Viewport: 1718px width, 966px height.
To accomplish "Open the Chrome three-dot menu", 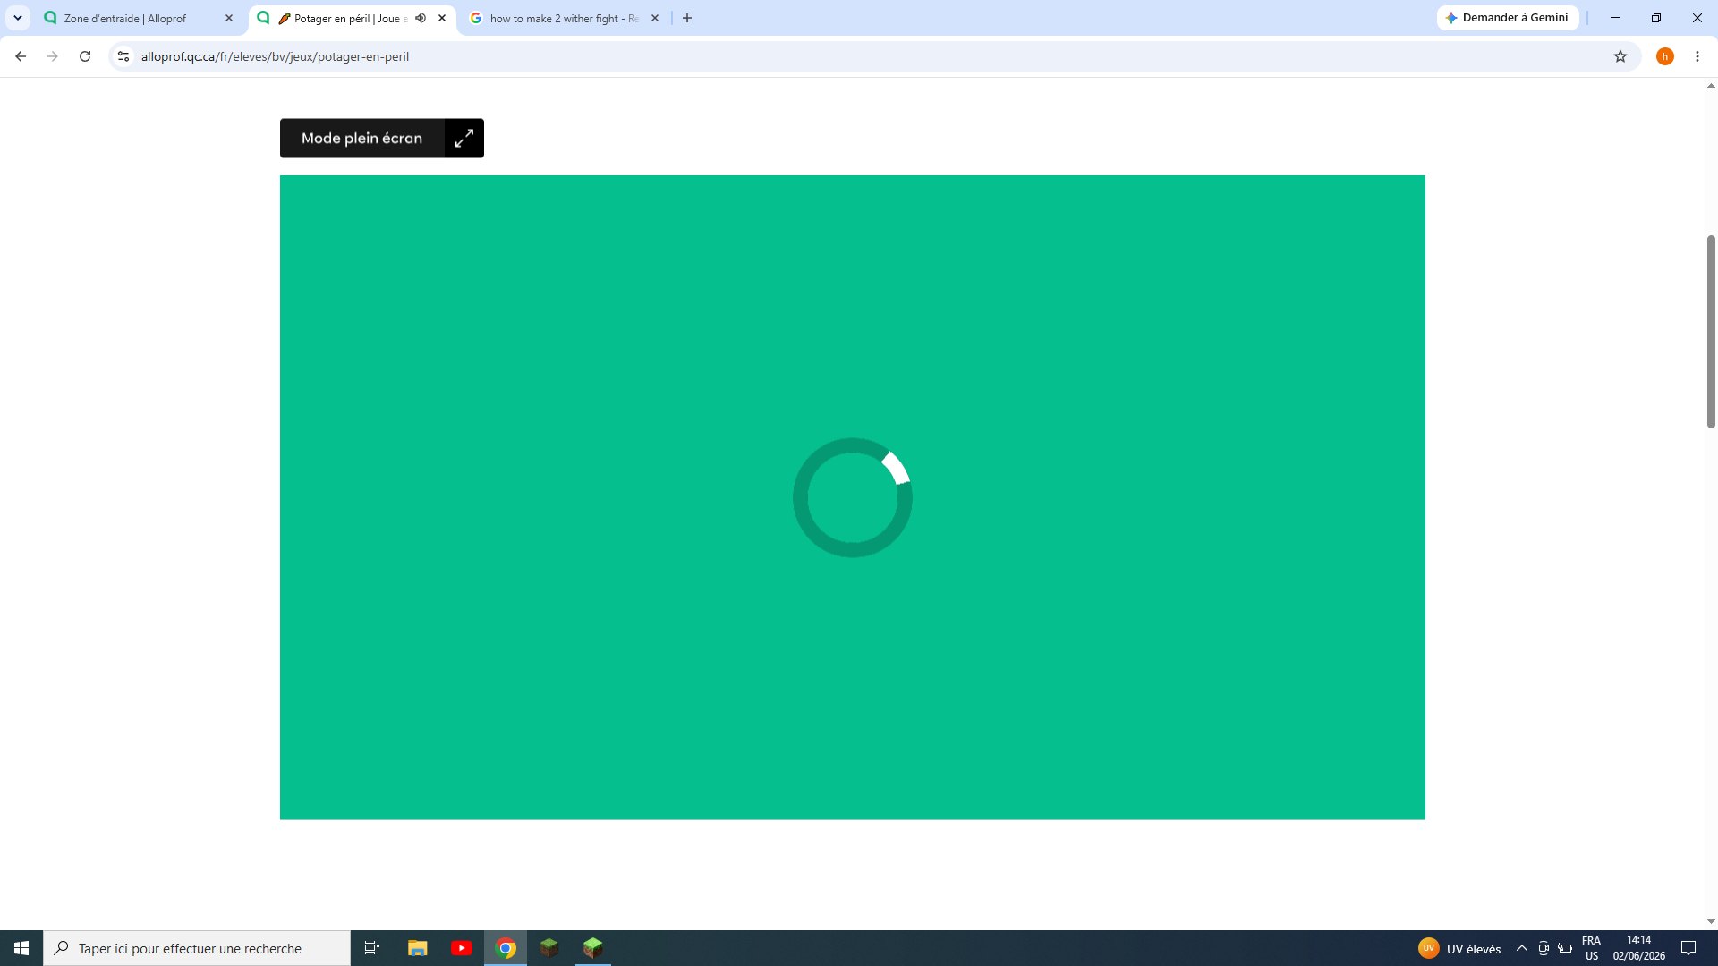I will pos(1697,56).
